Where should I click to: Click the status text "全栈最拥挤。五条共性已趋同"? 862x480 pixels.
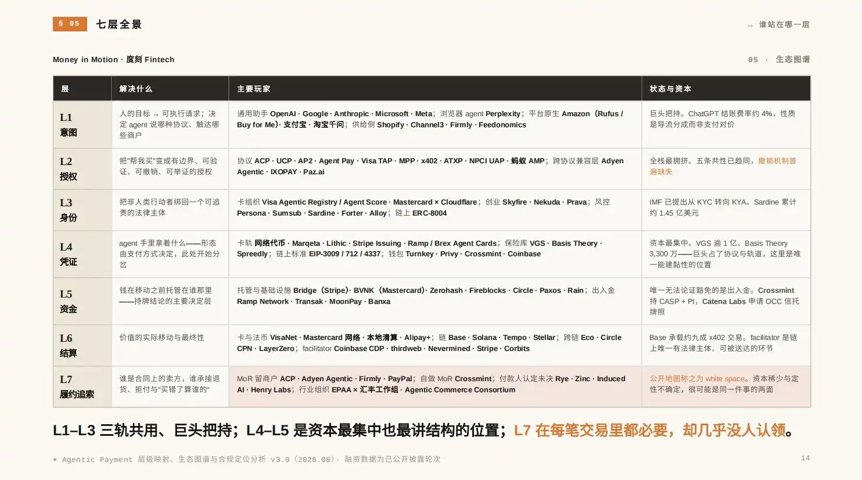pyautogui.click(x=701, y=161)
